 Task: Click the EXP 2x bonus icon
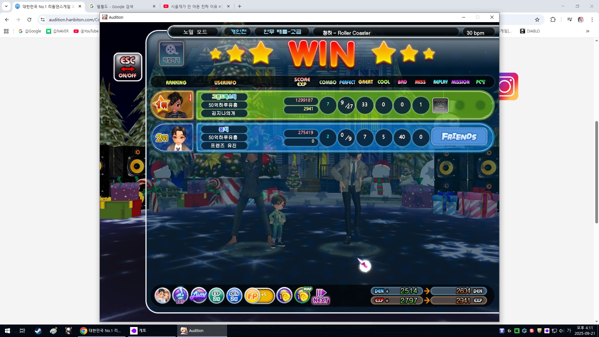coord(216,295)
